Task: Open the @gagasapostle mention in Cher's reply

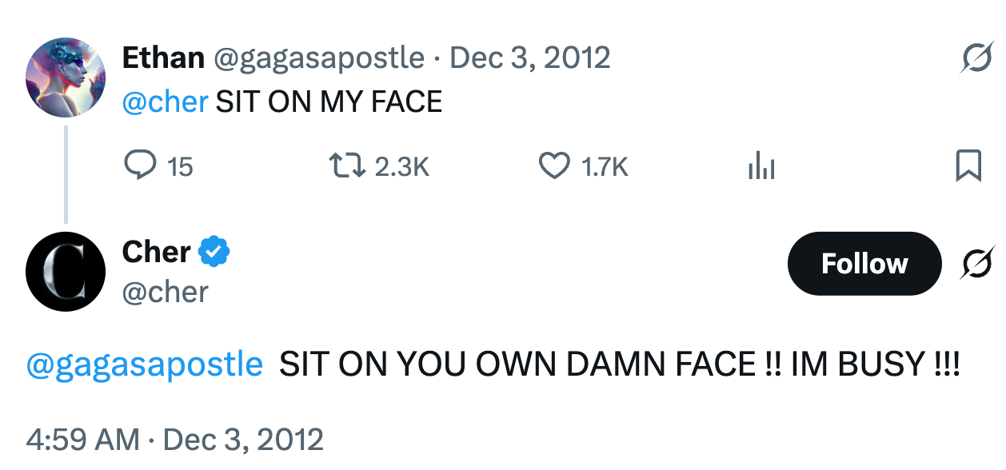Action: click(142, 364)
